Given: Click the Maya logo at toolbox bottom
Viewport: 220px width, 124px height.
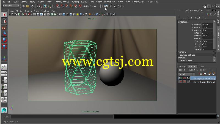Looking at the screenshot, I should pos(4,110).
